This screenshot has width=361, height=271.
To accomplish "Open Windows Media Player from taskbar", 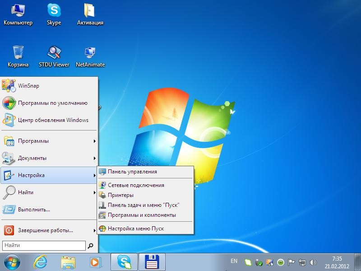I will click(95, 262).
